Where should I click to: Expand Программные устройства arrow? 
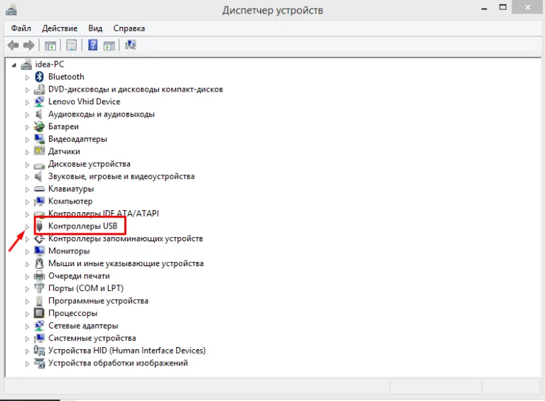27,302
